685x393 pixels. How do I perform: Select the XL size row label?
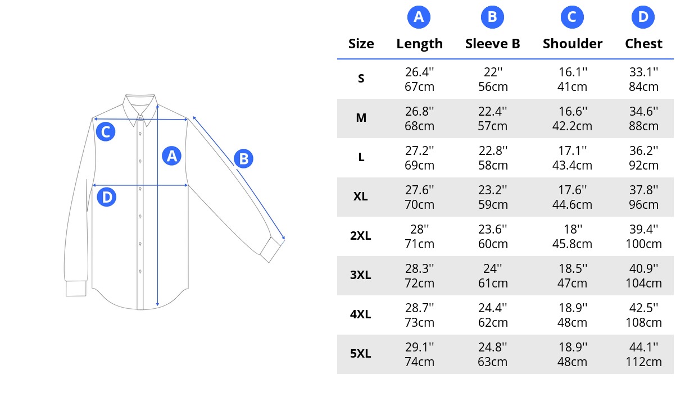pos(361,197)
